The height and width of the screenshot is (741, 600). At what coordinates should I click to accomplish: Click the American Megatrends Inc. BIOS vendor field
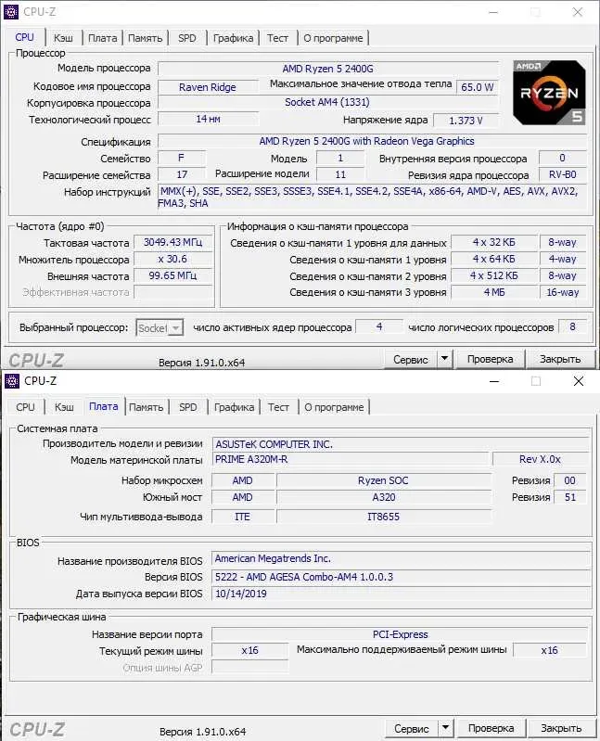[401, 558]
